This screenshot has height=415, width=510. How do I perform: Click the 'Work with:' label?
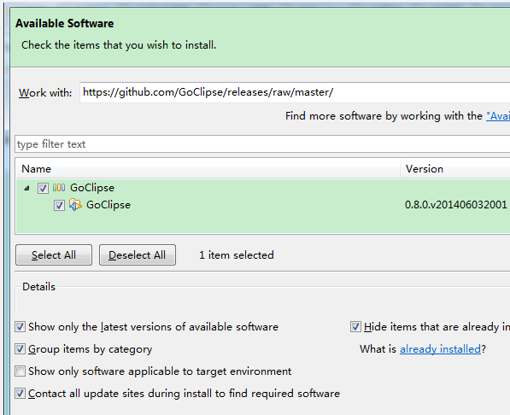coord(45,93)
